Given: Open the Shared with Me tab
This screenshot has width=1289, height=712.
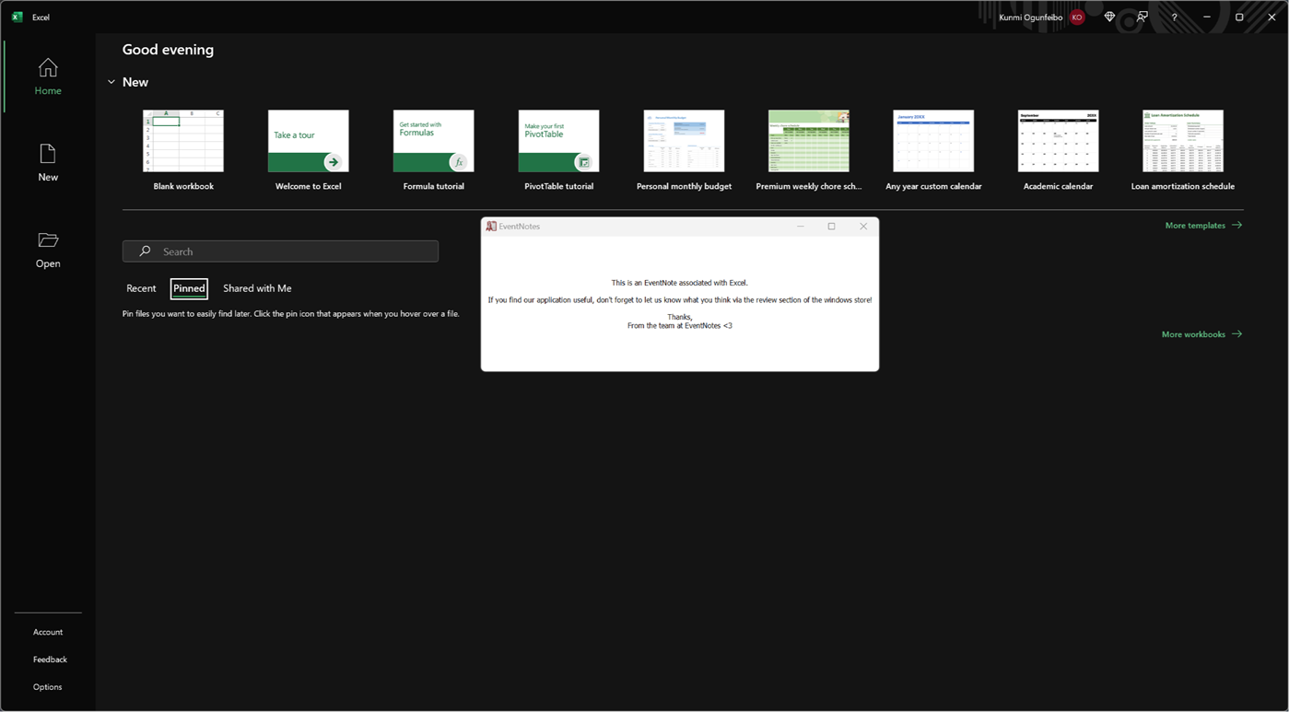Looking at the screenshot, I should point(257,288).
